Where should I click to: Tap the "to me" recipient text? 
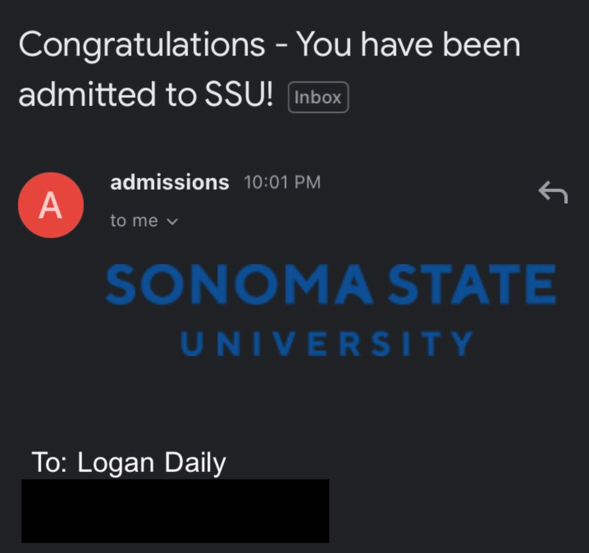[x=134, y=221]
